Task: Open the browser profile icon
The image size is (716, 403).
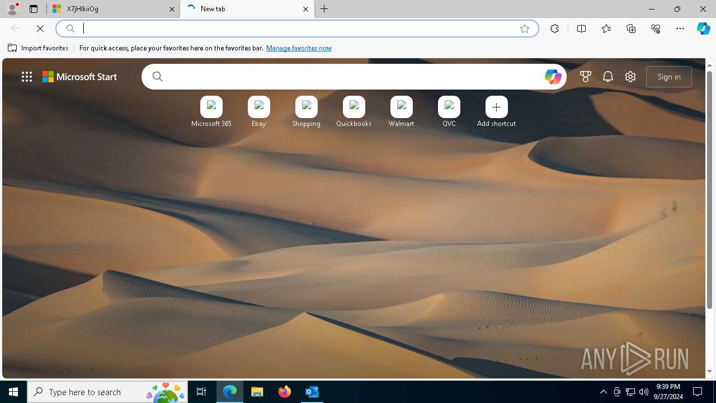Action: tap(12, 9)
